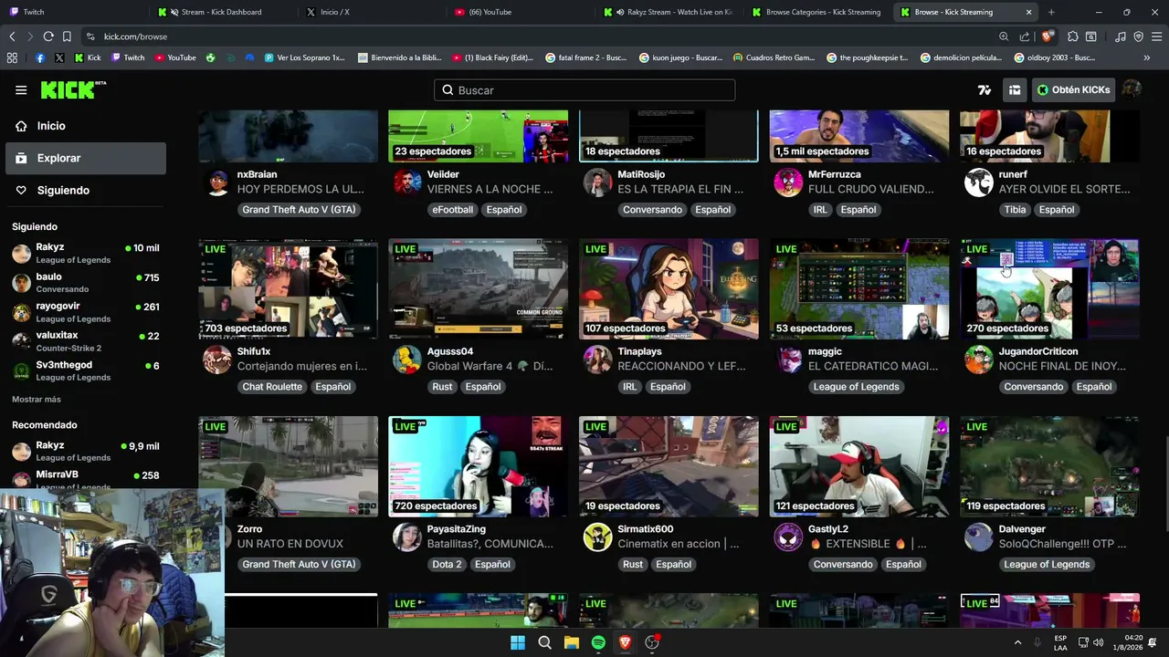Open File Explorer from the taskbar
1169x657 pixels.
(572, 642)
